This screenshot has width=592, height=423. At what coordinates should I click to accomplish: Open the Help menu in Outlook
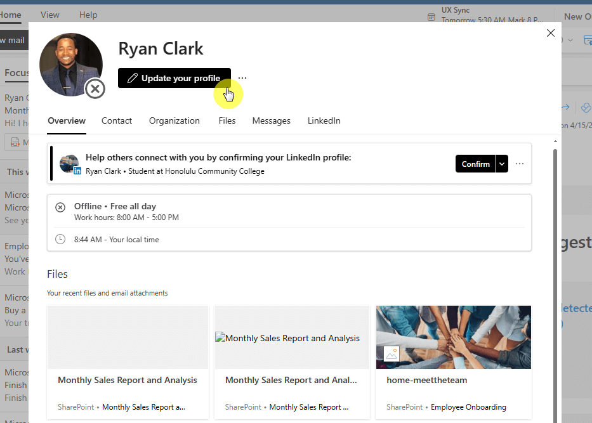point(88,15)
